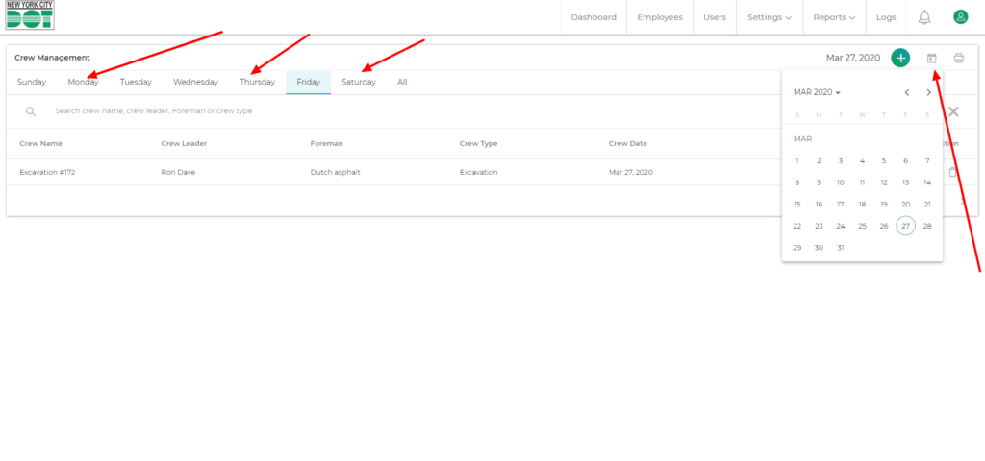Image resolution: width=985 pixels, height=461 pixels.
Task: Open the Employees page
Action: (x=659, y=17)
